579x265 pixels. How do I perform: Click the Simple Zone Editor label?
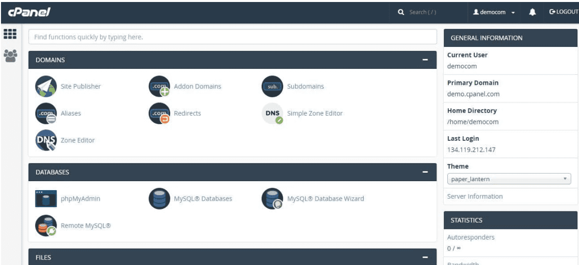[x=315, y=113]
